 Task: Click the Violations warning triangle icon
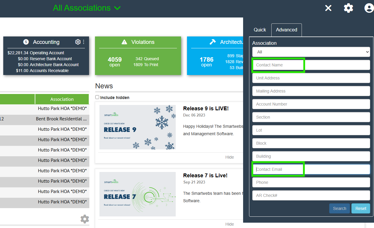(124, 42)
